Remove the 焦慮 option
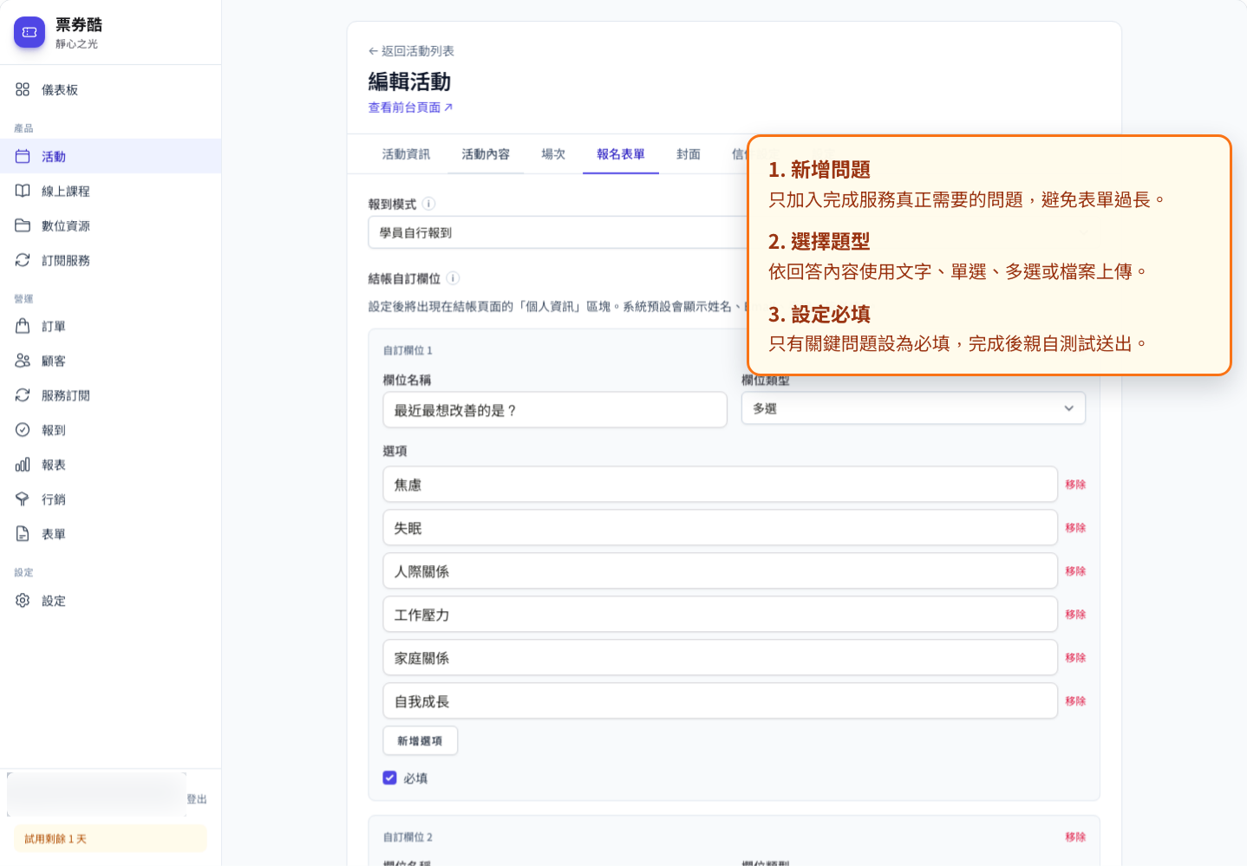Screen dimensions: 1247x866 1075,485
